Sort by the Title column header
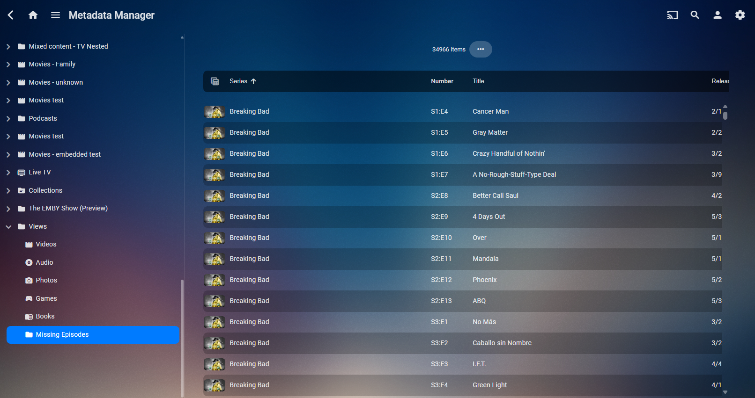This screenshot has height=398, width=755. pos(478,81)
